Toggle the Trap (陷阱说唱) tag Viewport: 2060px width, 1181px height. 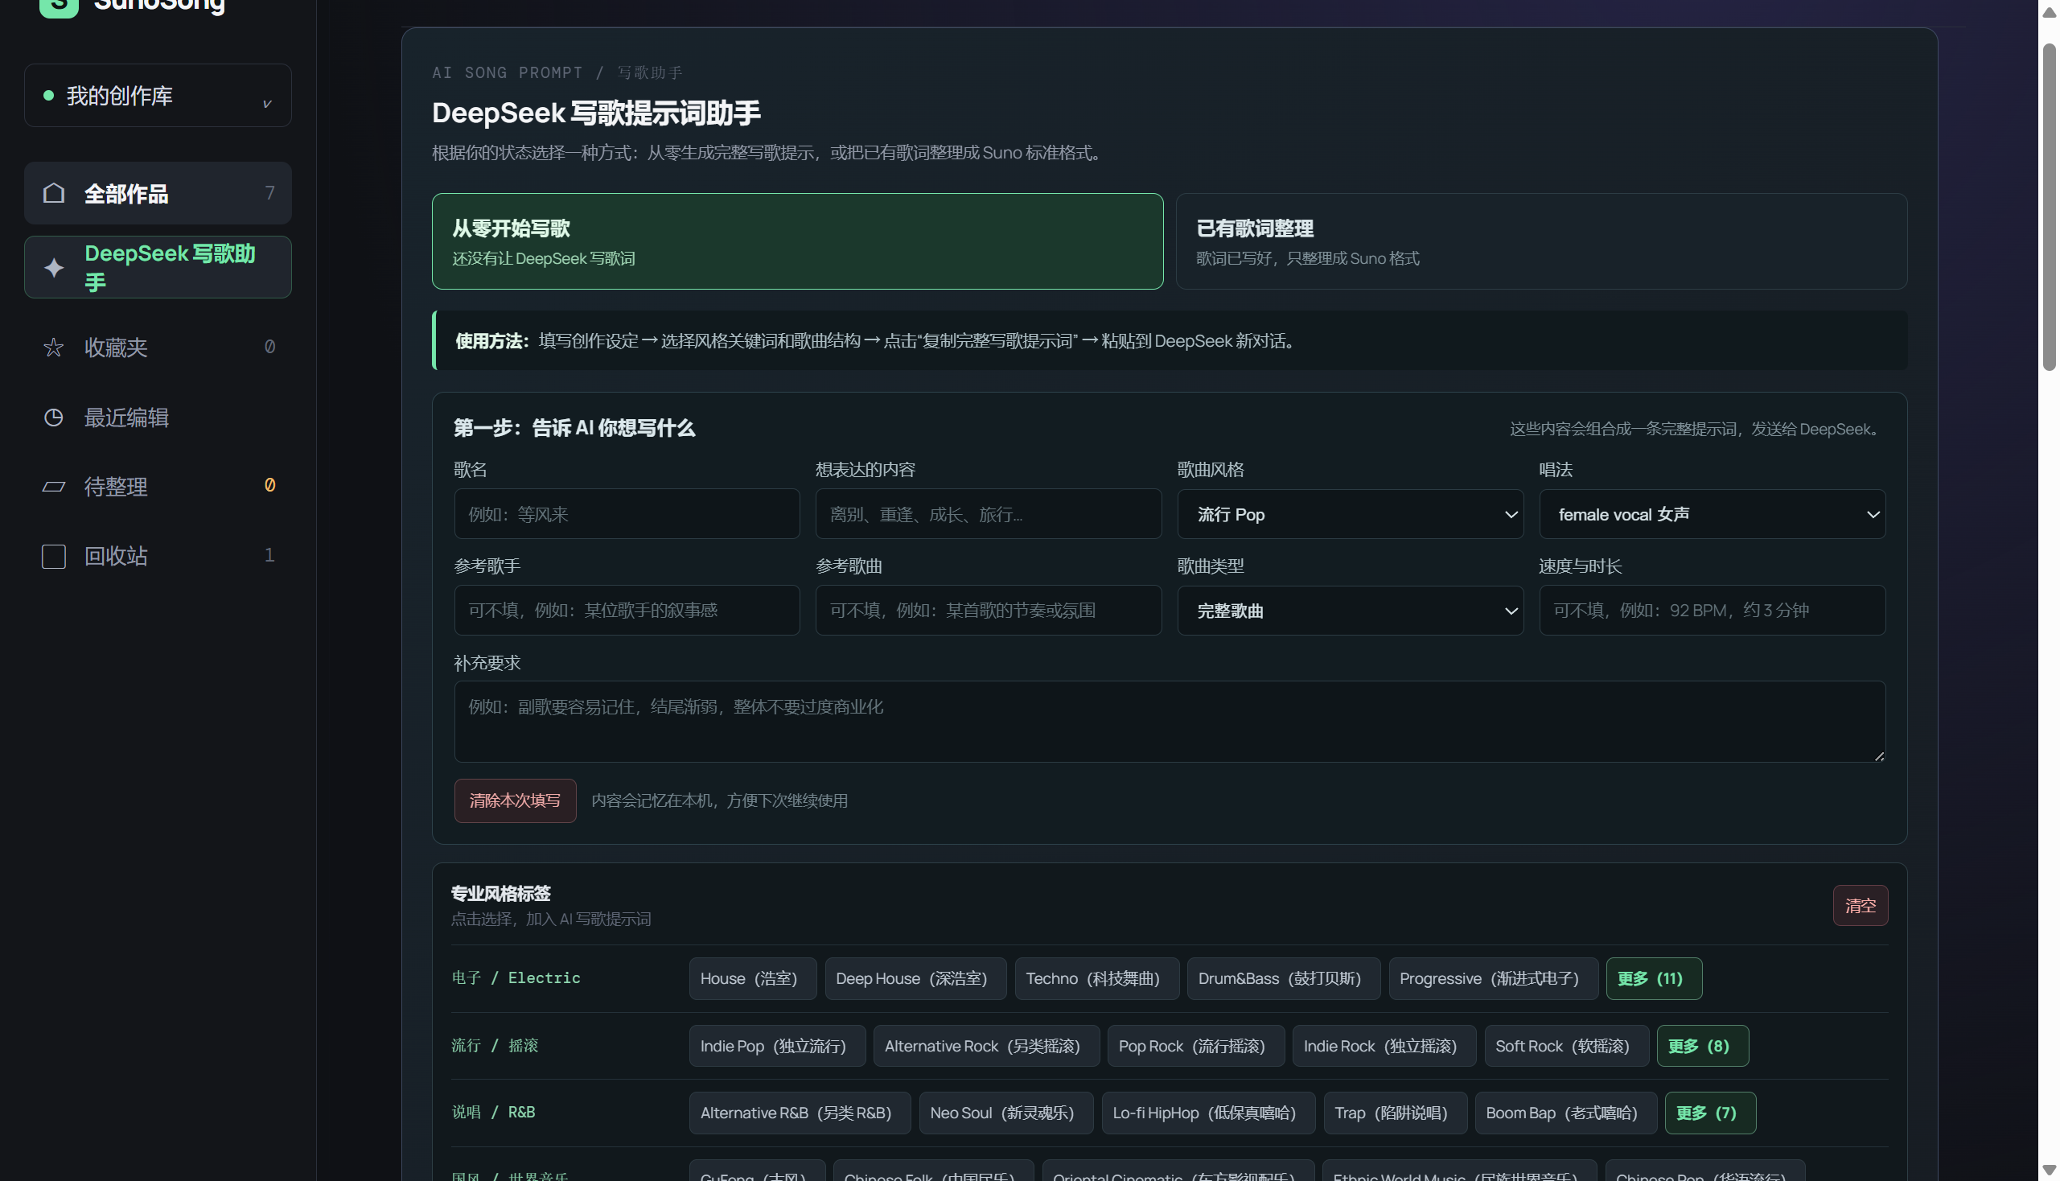point(1397,1113)
